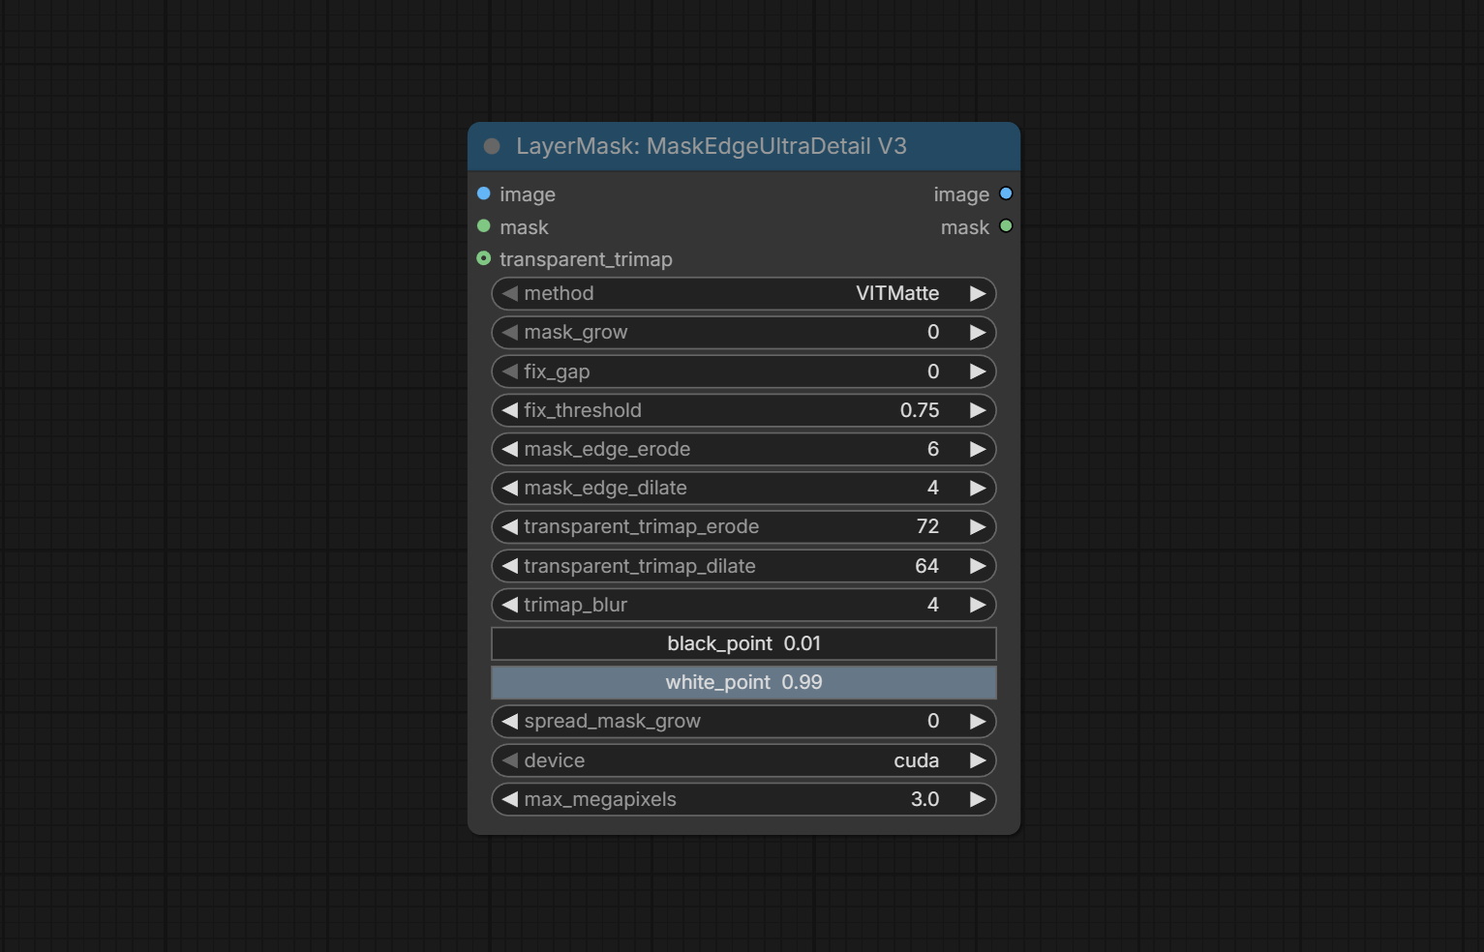This screenshot has width=1484, height=952.
Task: Decrease trimap_blur with left arrow
Action: (x=510, y=605)
